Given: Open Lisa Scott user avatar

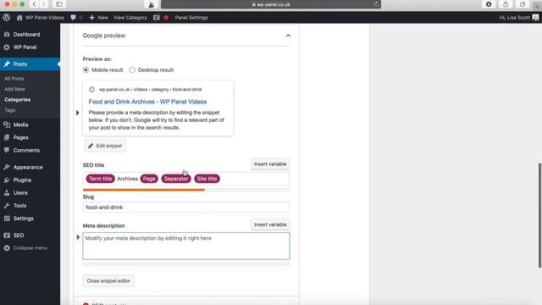Looking at the screenshot, I should click(x=535, y=17).
